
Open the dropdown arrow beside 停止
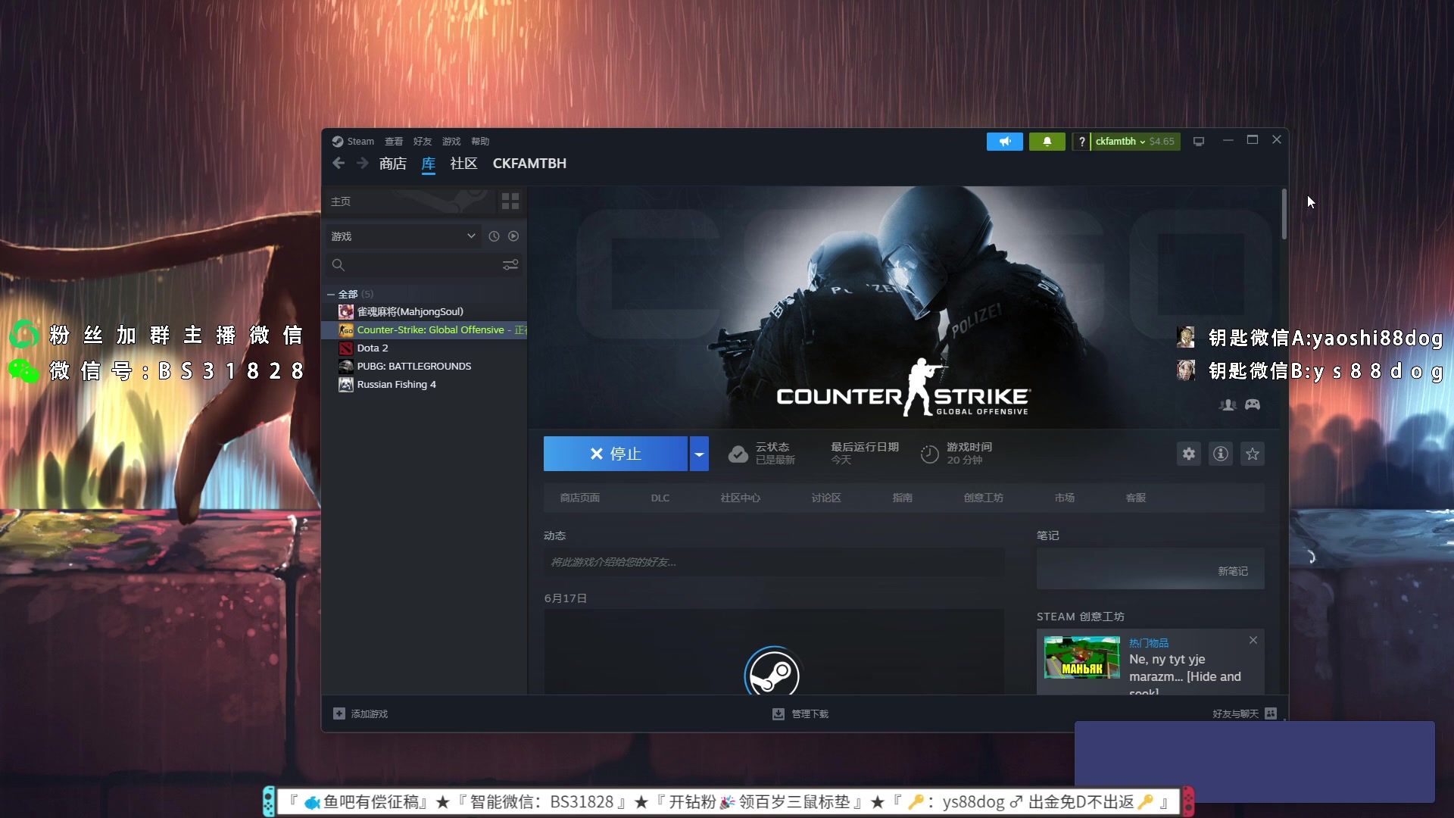click(x=699, y=454)
